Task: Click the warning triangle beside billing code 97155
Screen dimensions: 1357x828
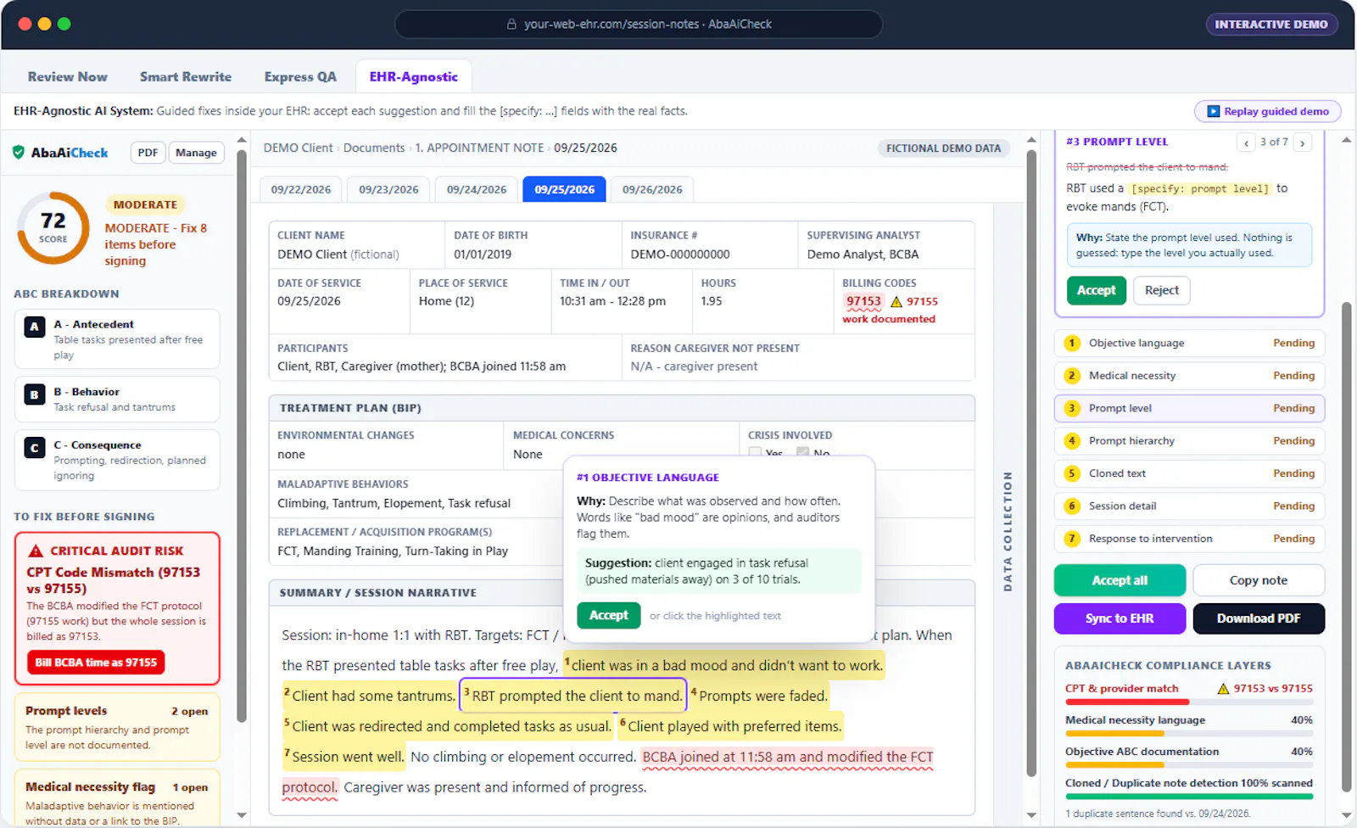Action: (x=896, y=302)
